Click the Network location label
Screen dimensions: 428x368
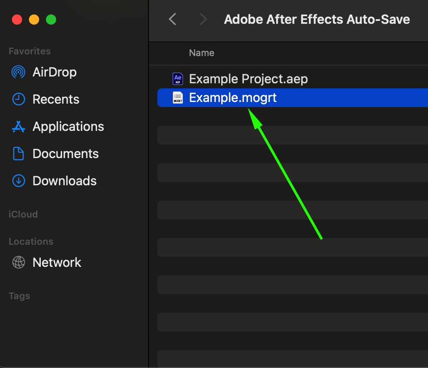[57, 262]
